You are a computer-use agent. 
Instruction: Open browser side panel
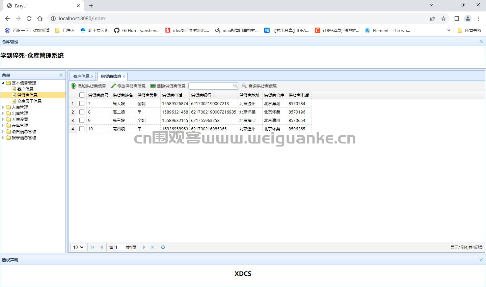(x=457, y=19)
